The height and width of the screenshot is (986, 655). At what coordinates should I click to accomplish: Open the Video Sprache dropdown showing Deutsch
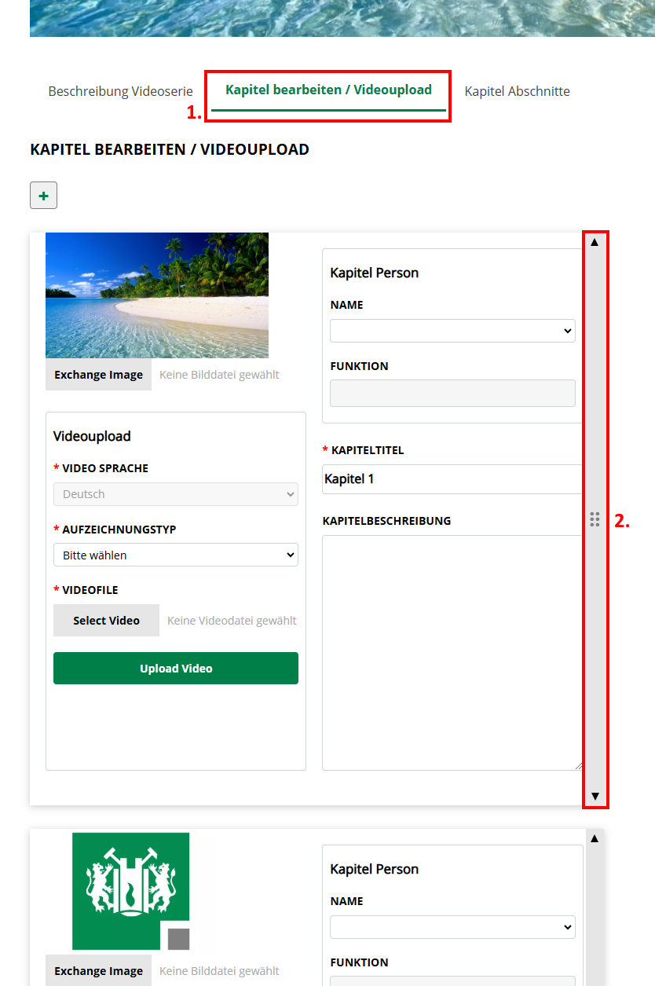tap(176, 494)
